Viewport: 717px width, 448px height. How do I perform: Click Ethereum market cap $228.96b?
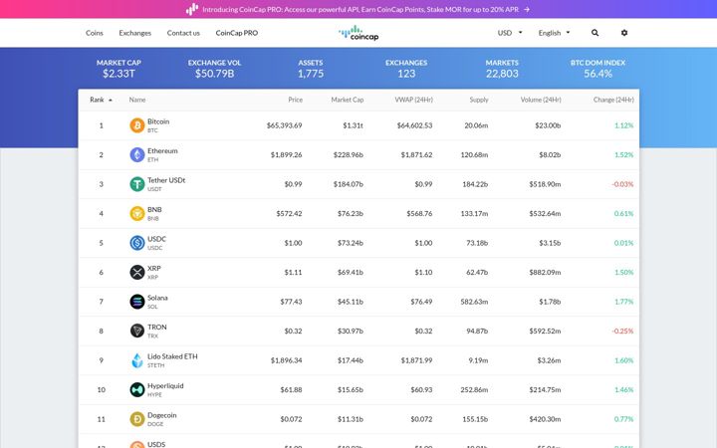[349, 154]
